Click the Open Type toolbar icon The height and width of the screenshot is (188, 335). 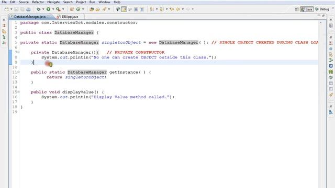pyautogui.click(x=92, y=9)
